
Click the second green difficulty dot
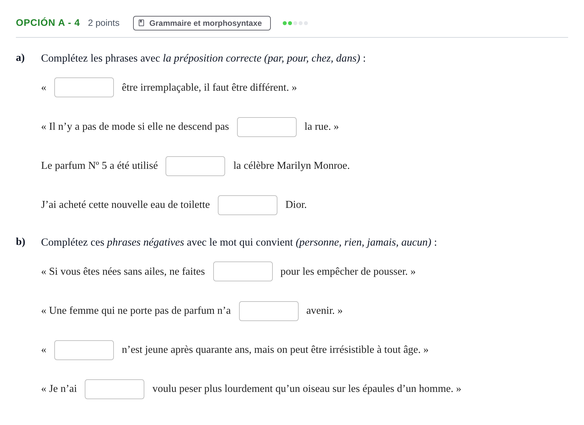pyautogui.click(x=290, y=23)
